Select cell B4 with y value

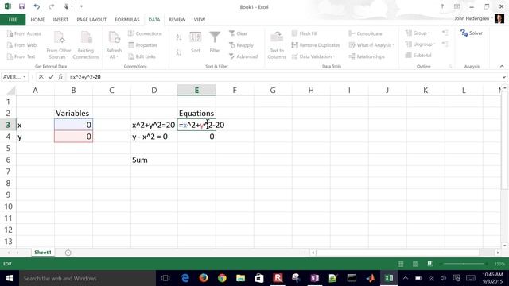[x=73, y=137]
